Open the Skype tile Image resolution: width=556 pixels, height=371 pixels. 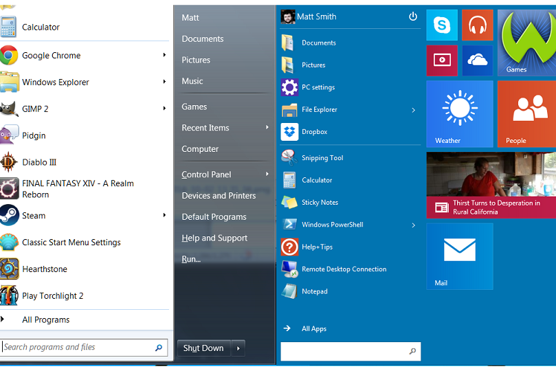(x=441, y=25)
